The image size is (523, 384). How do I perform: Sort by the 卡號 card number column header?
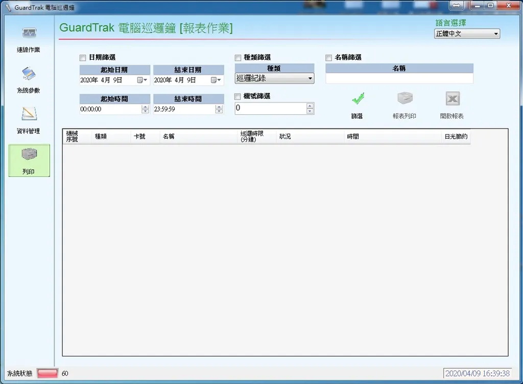(x=145, y=137)
